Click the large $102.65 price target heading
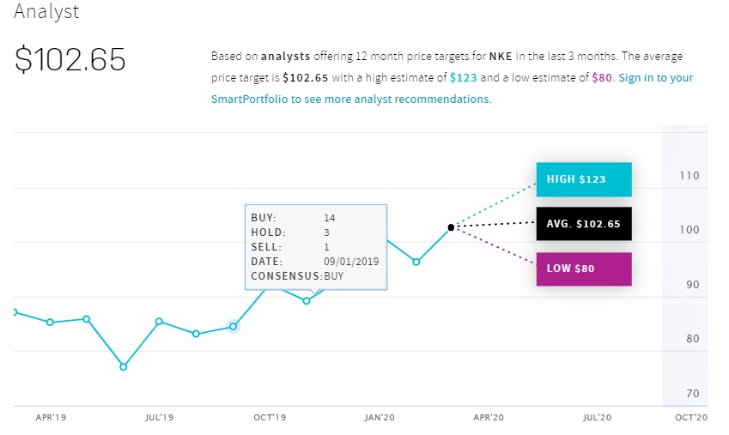 tap(70, 60)
